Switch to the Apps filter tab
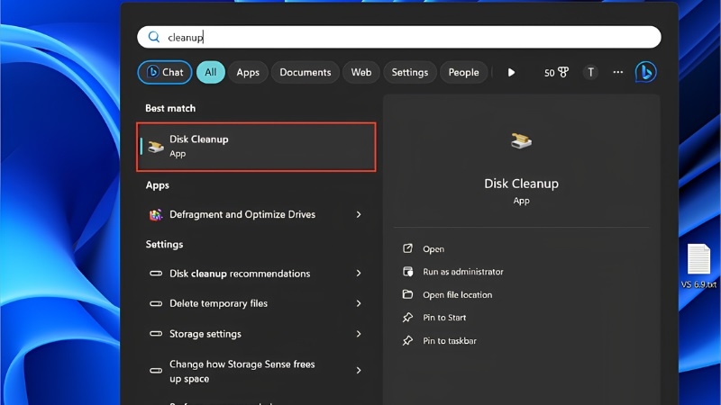 point(248,72)
